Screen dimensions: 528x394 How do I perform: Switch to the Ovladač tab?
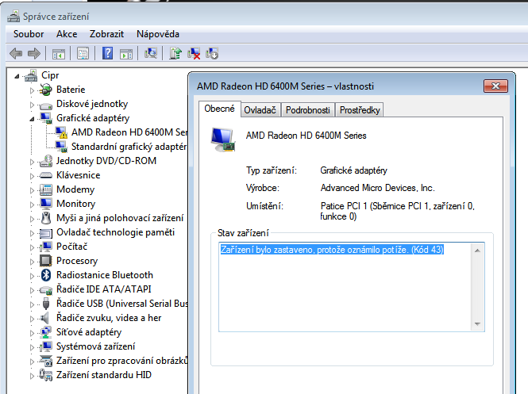click(260, 110)
